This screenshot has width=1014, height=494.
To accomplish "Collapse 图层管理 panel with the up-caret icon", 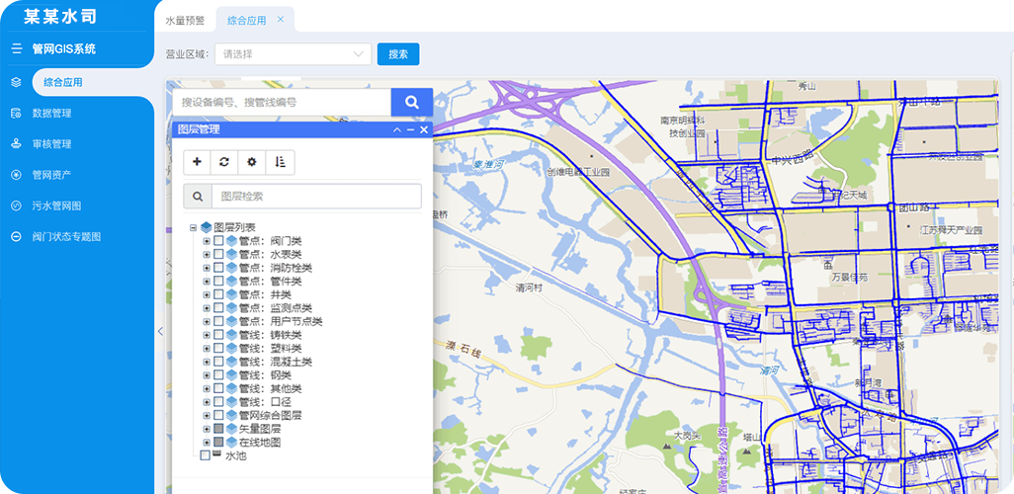I will click(x=397, y=130).
